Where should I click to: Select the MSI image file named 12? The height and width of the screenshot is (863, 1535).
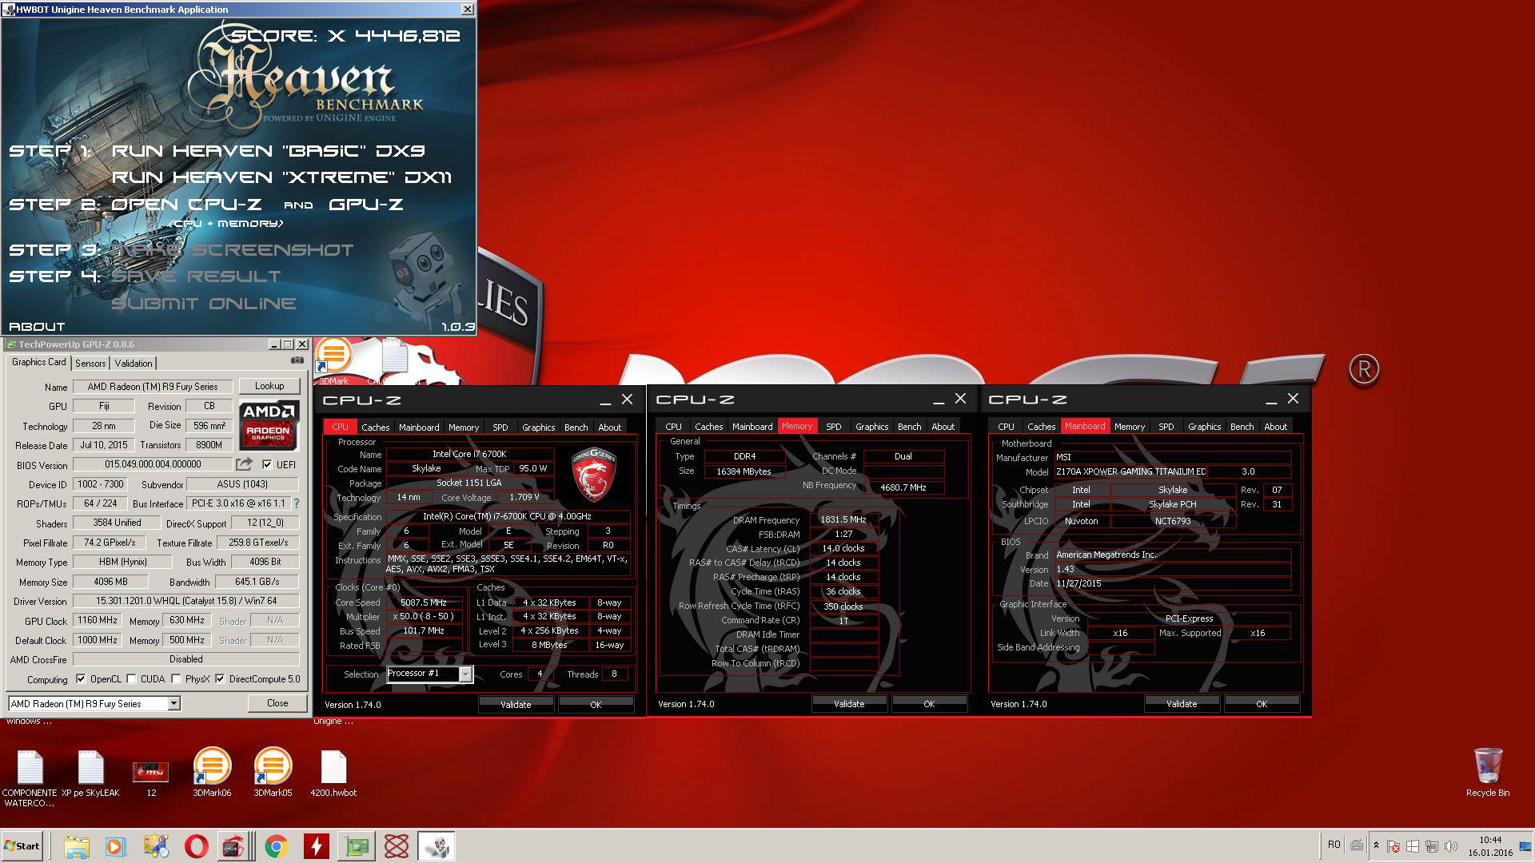pos(151,778)
